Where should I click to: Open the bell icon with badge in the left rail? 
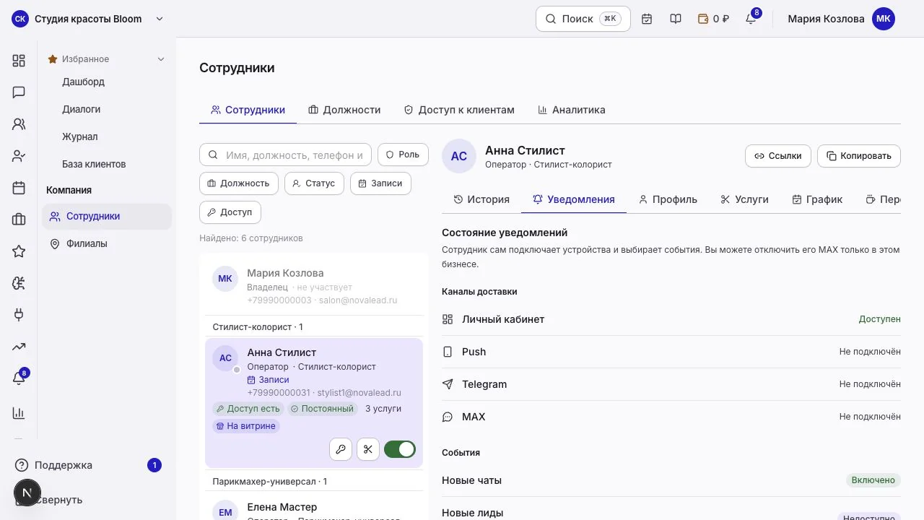pyautogui.click(x=19, y=378)
